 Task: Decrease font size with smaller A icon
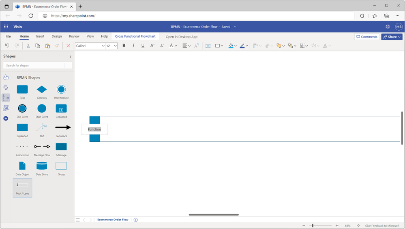tap(162, 46)
